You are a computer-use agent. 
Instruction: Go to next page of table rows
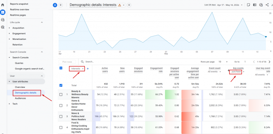tap(269, 62)
